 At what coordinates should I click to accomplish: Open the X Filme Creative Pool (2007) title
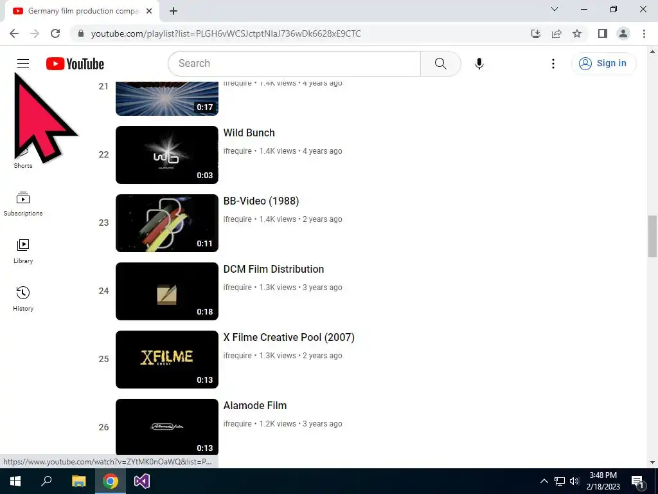[289, 337]
